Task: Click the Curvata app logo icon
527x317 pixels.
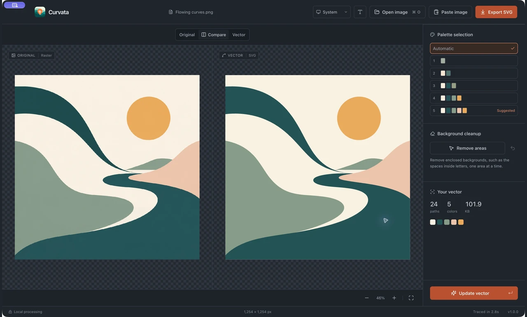Action: [x=40, y=12]
